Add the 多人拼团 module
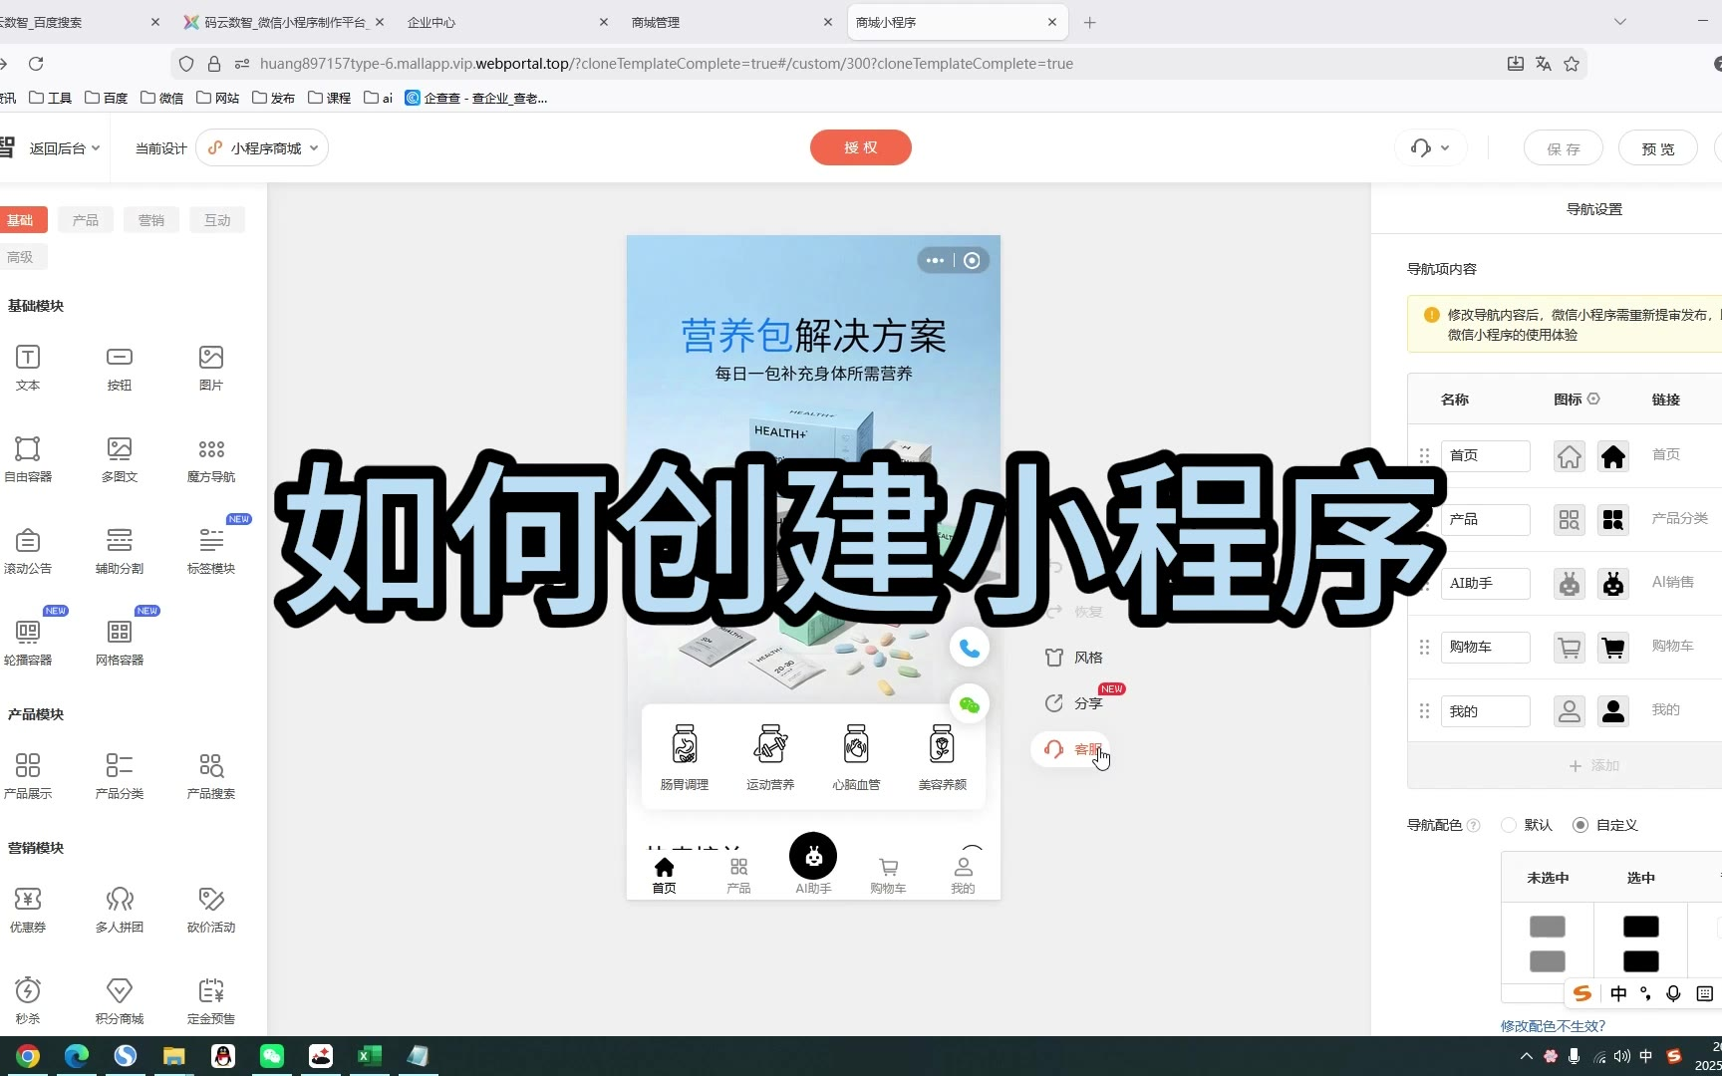 120,910
